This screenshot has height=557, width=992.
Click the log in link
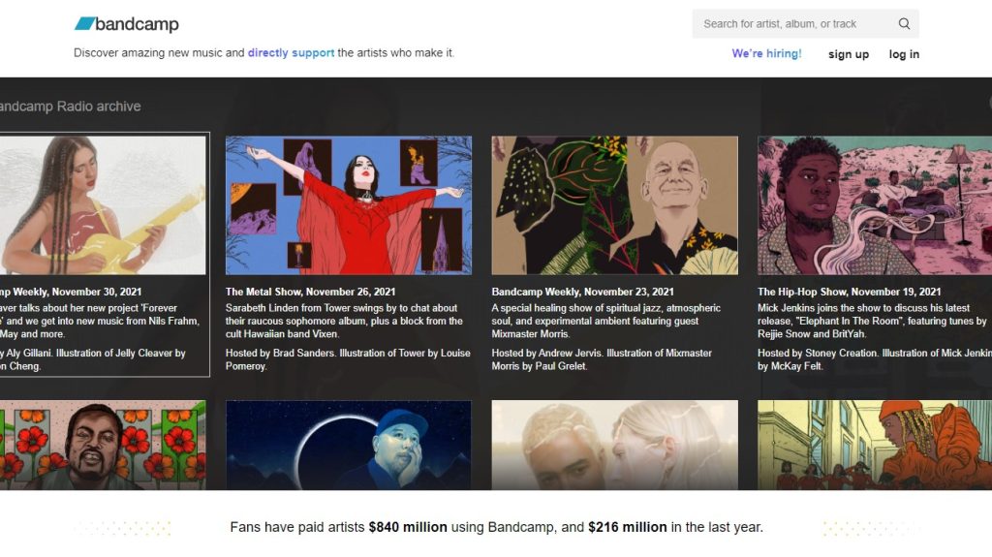pos(904,54)
